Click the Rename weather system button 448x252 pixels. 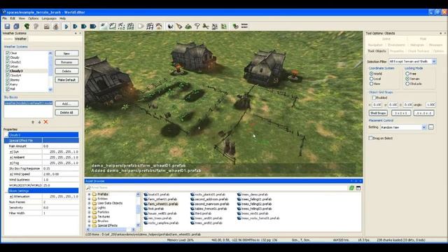(x=66, y=62)
